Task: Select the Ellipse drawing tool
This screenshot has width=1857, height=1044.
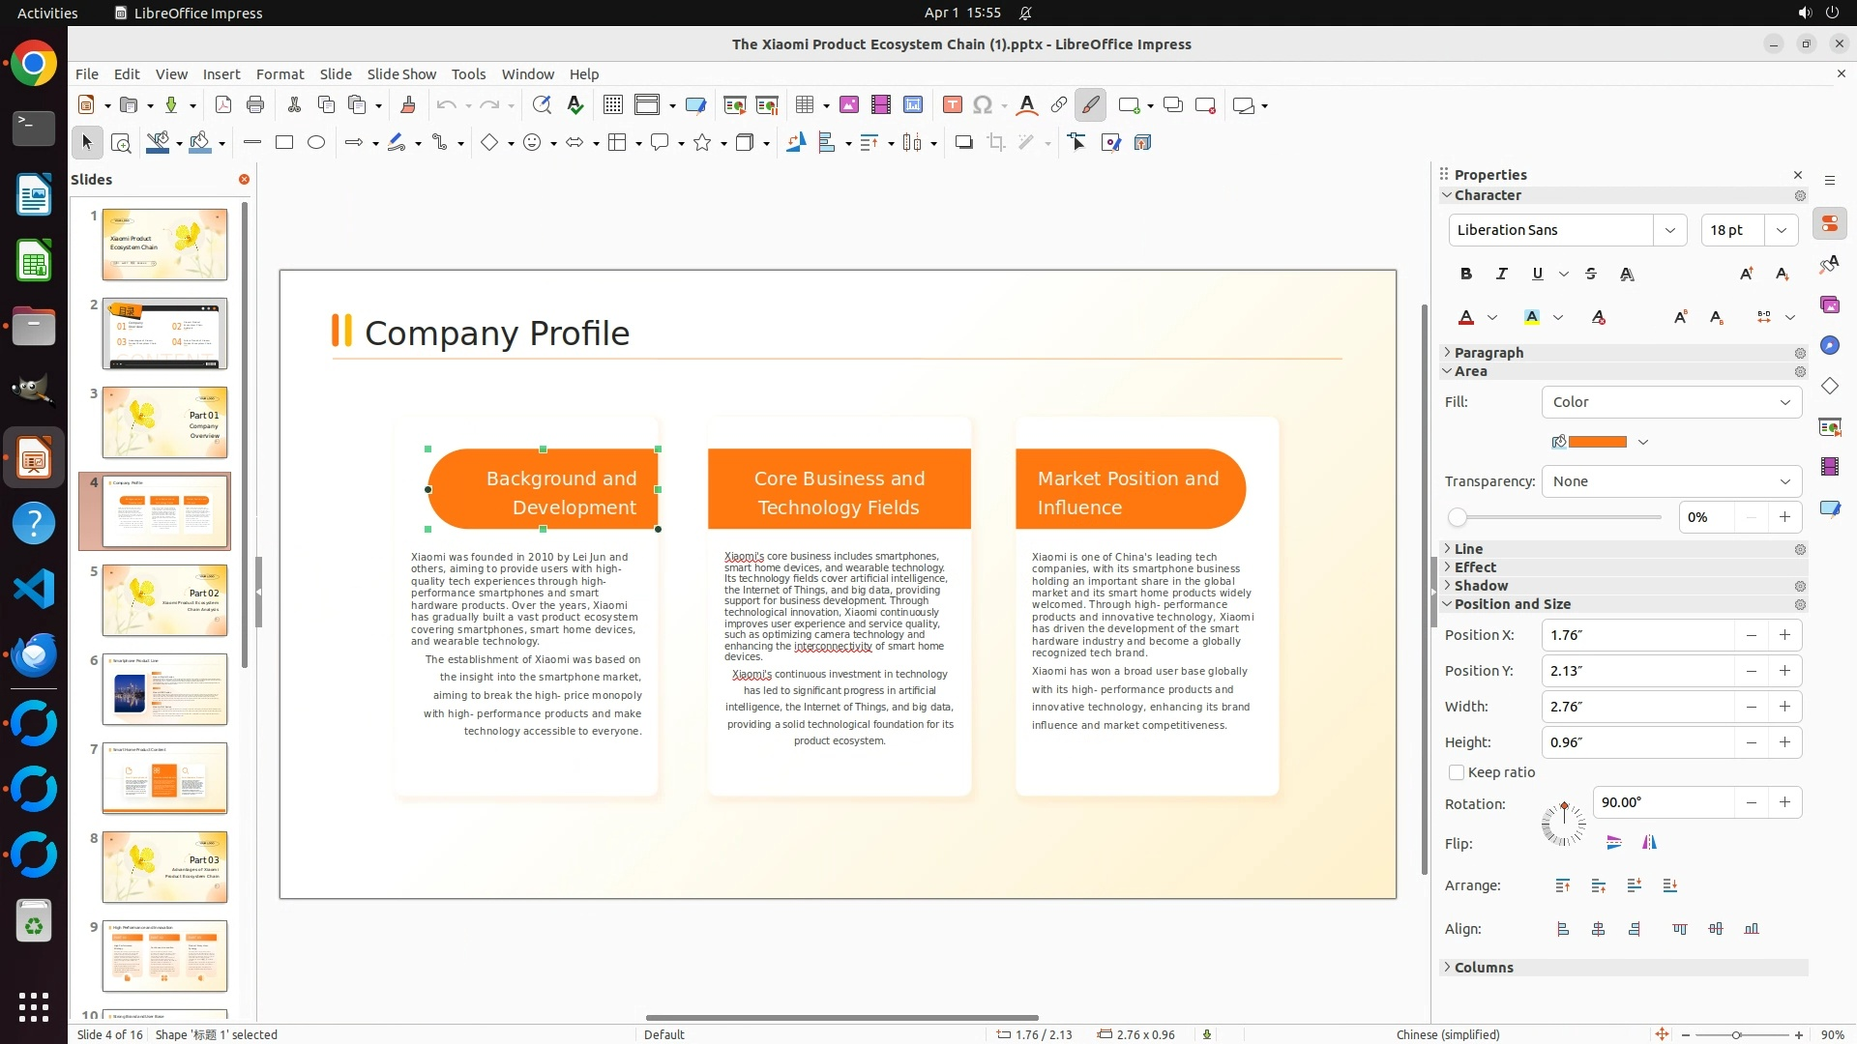Action: [316, 143]
